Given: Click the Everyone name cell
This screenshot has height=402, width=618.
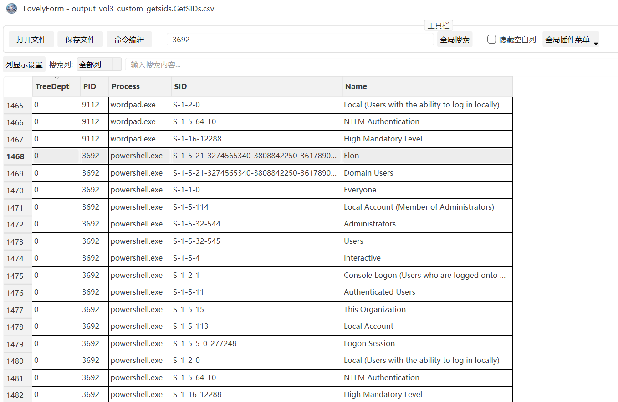Looking at the screenshot, I should tap(427, 190).
